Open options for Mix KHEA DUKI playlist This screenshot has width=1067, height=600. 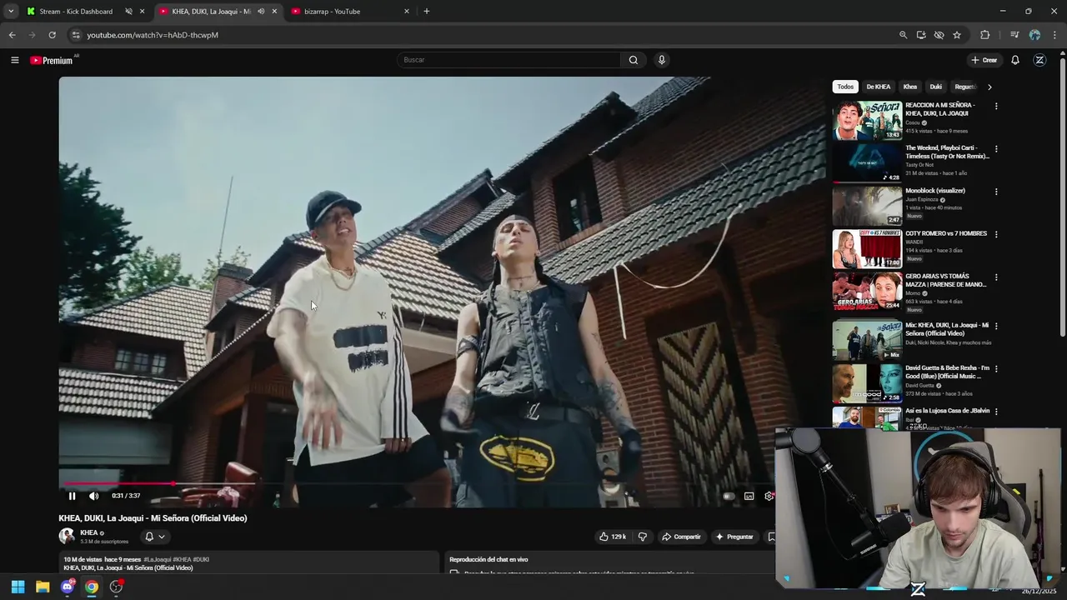tap(996, 326)
